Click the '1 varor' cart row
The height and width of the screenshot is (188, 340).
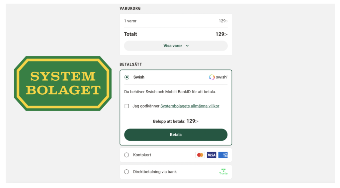tap(130, 21)
